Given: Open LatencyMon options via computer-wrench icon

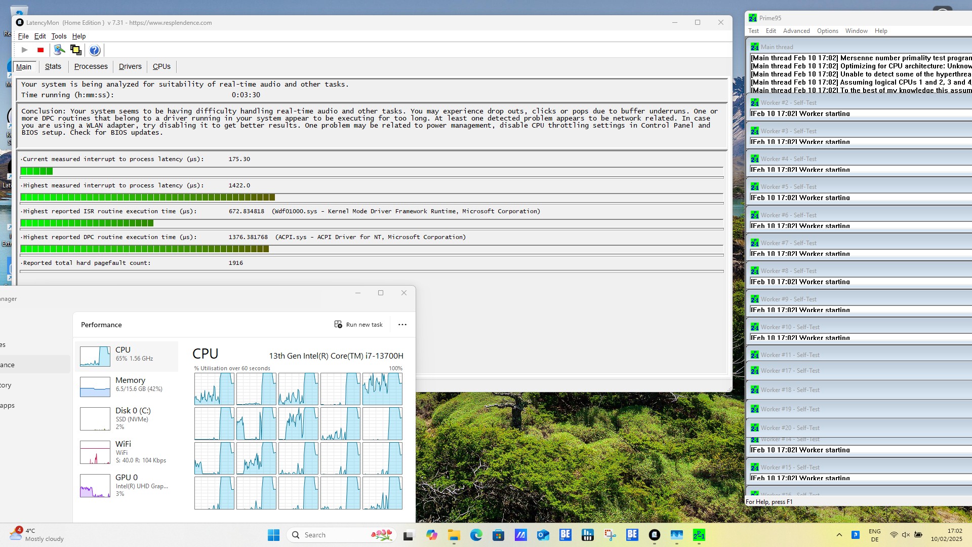Looking at the screenshot, I should pos(59,50).
